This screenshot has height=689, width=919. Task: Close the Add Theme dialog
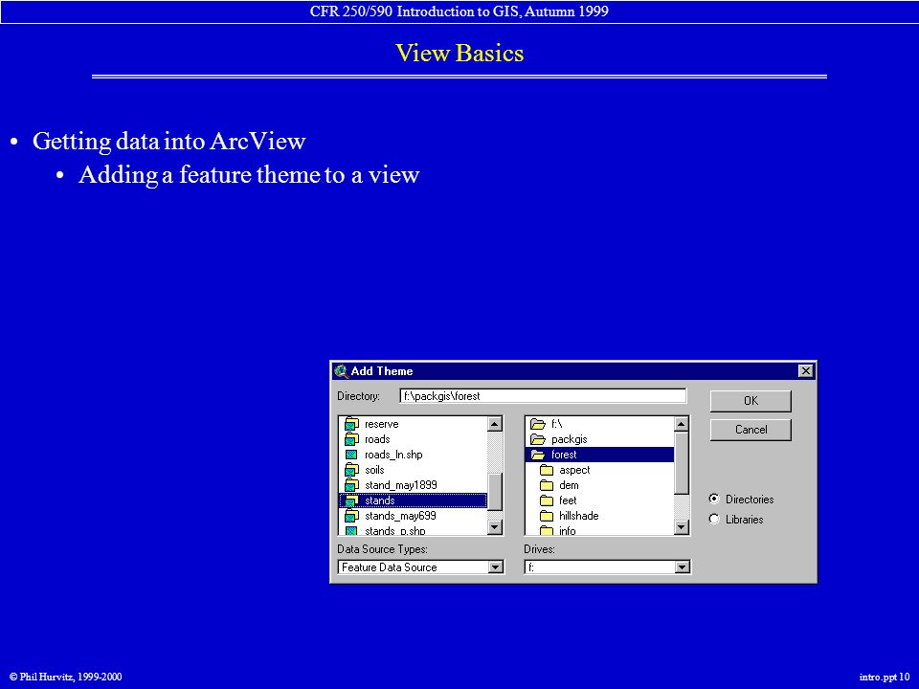click(x=806, y=371)
